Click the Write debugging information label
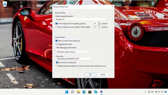The image size is (168, 95). tap(66, 47)
